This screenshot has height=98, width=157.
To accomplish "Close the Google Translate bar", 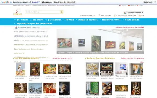I will [x=155, y=2].
